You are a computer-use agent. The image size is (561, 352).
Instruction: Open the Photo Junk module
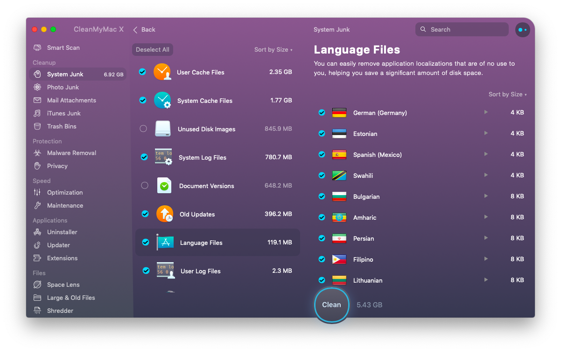click(77, 88)
